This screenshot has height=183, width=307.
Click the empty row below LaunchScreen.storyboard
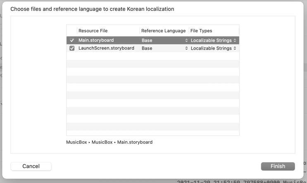coord(153,56)
